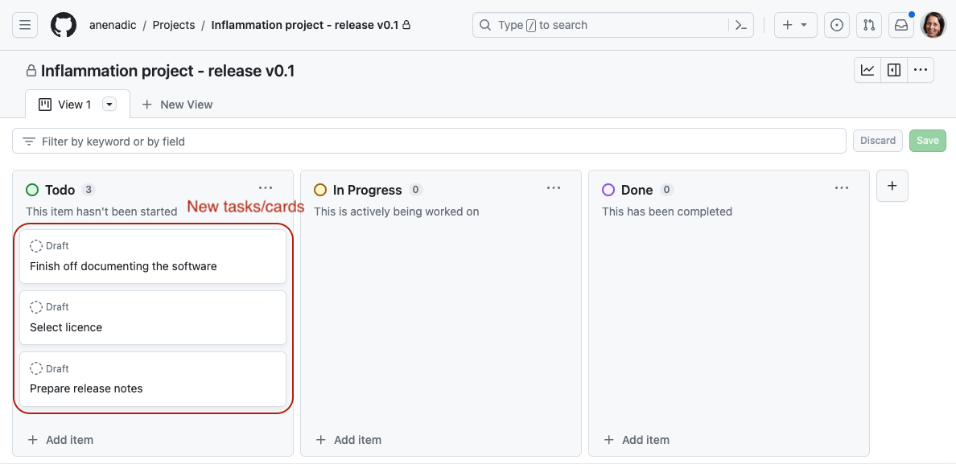Click your profile avatar picture

[x=933, y=25]
